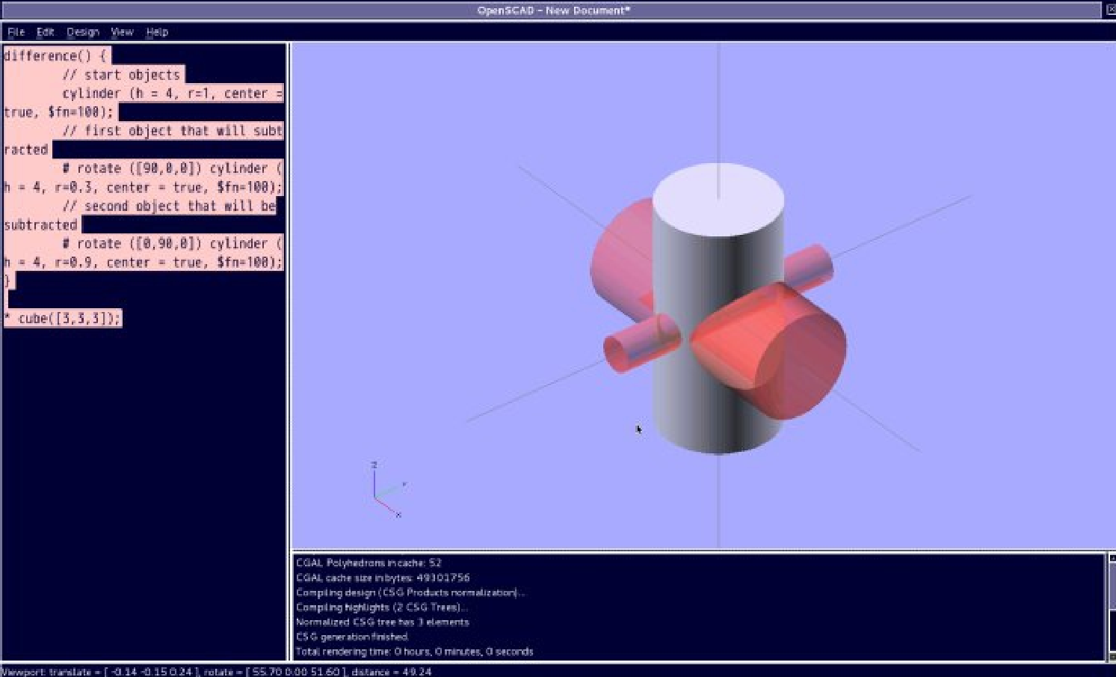Place cursor on the cube([3,3,3]) line

(x=68, y=319)
